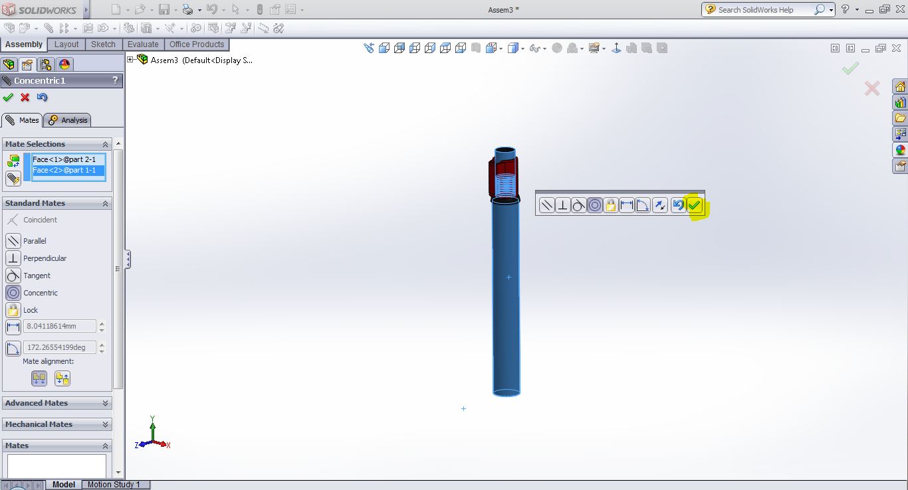Open the DisplayManager tab icon

click(x=64, y=64)
